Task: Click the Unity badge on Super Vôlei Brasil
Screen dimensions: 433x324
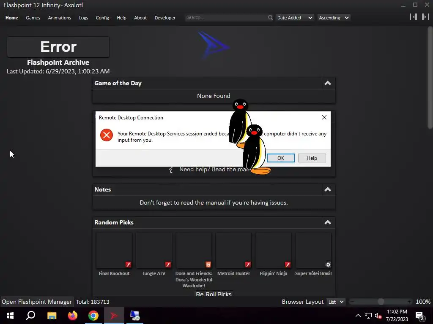Action: pyautogui.click(x=328, y=265)
